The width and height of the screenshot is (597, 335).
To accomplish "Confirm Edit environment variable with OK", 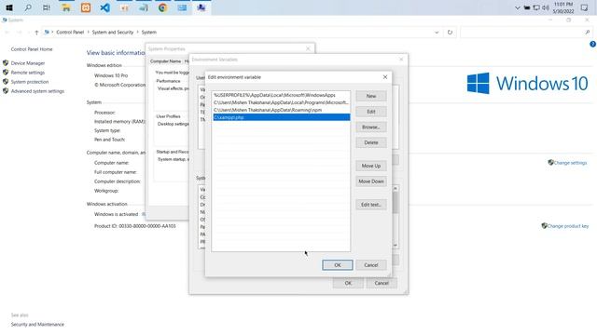I will tap(338, 265).
